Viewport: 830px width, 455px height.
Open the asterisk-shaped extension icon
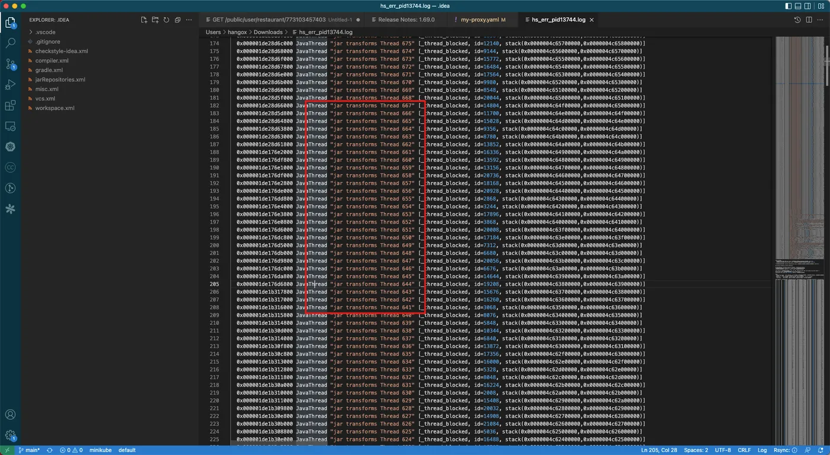(x=10, y=209)
